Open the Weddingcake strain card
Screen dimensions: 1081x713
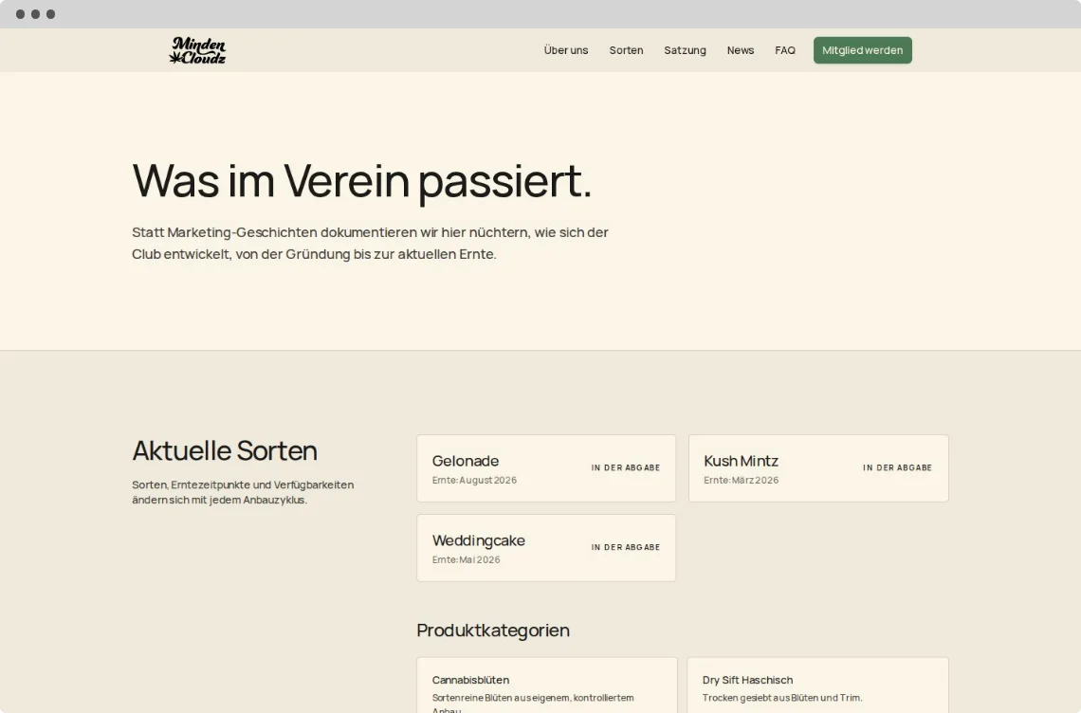(x=546, y=547)
